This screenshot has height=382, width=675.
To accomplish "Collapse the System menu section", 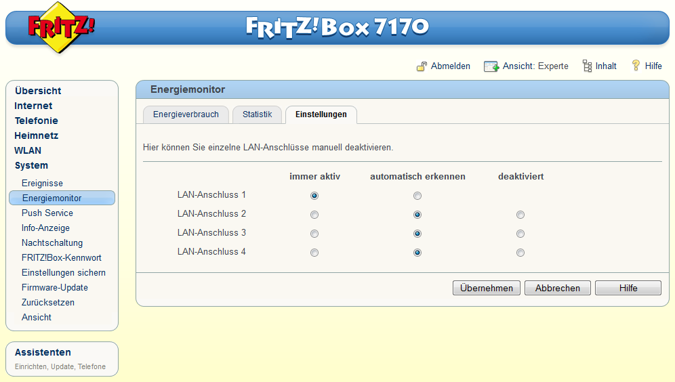I will click(31, 166).
